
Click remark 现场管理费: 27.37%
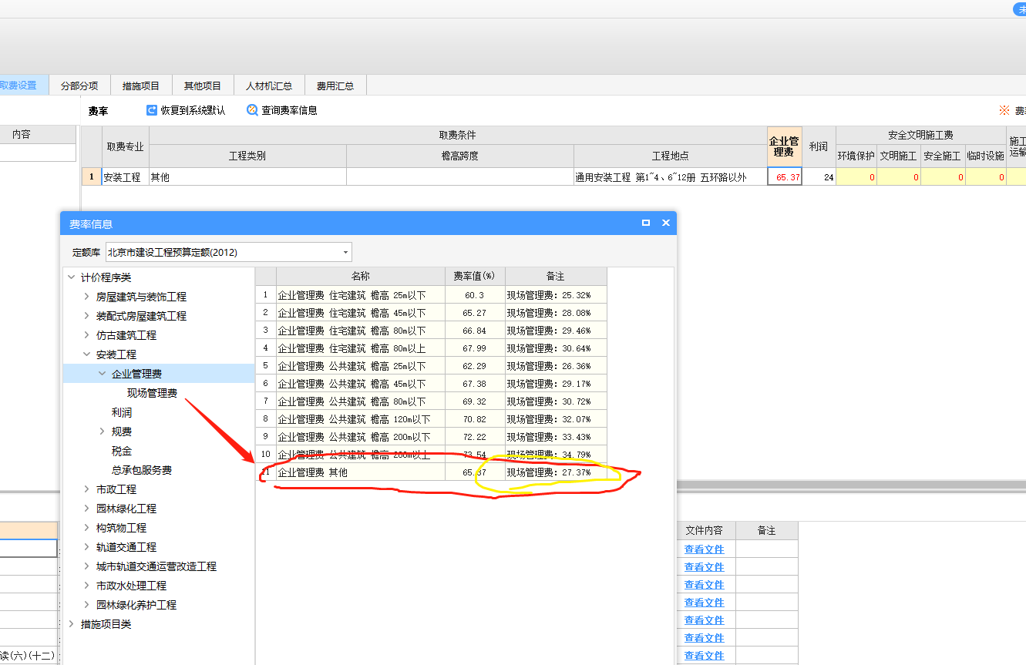[x=556, y=472]
